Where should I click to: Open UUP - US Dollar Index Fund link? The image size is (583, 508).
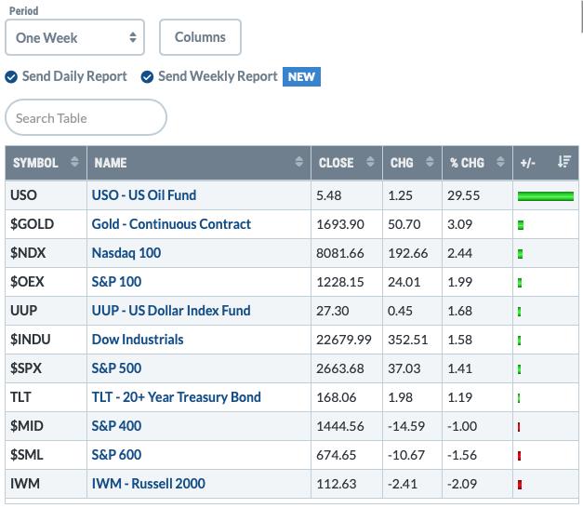click(x=171, y=311)
